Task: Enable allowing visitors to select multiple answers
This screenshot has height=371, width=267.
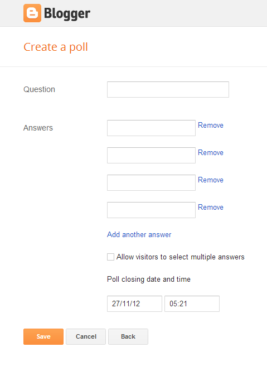Action: (x=110, y=257)
